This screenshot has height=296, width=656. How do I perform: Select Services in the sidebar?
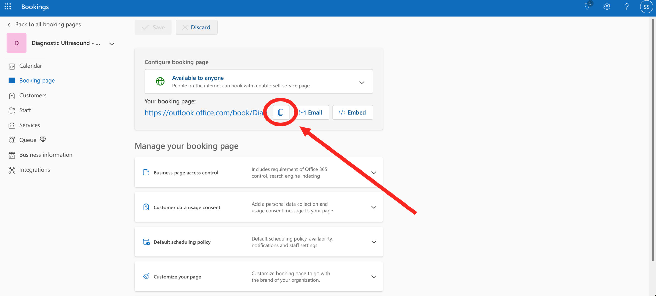point(30,125)
